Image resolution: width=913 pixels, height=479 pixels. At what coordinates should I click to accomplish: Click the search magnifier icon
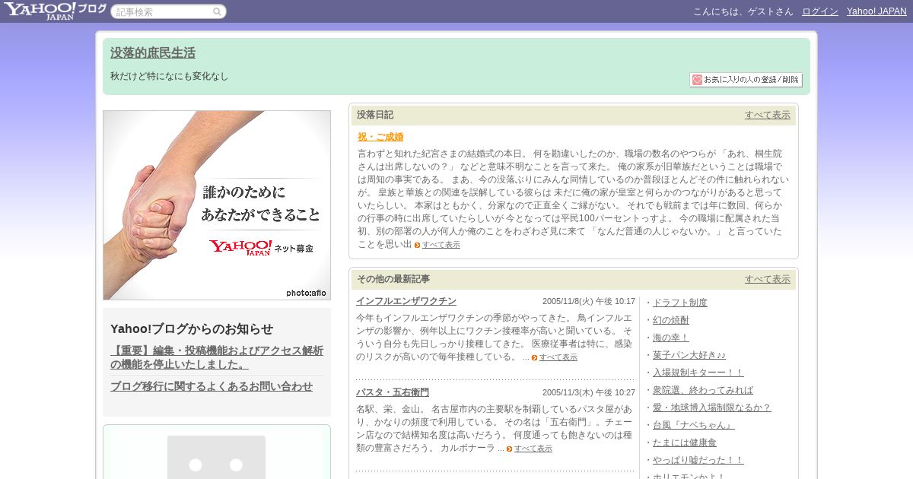click(x=217, y=12)
